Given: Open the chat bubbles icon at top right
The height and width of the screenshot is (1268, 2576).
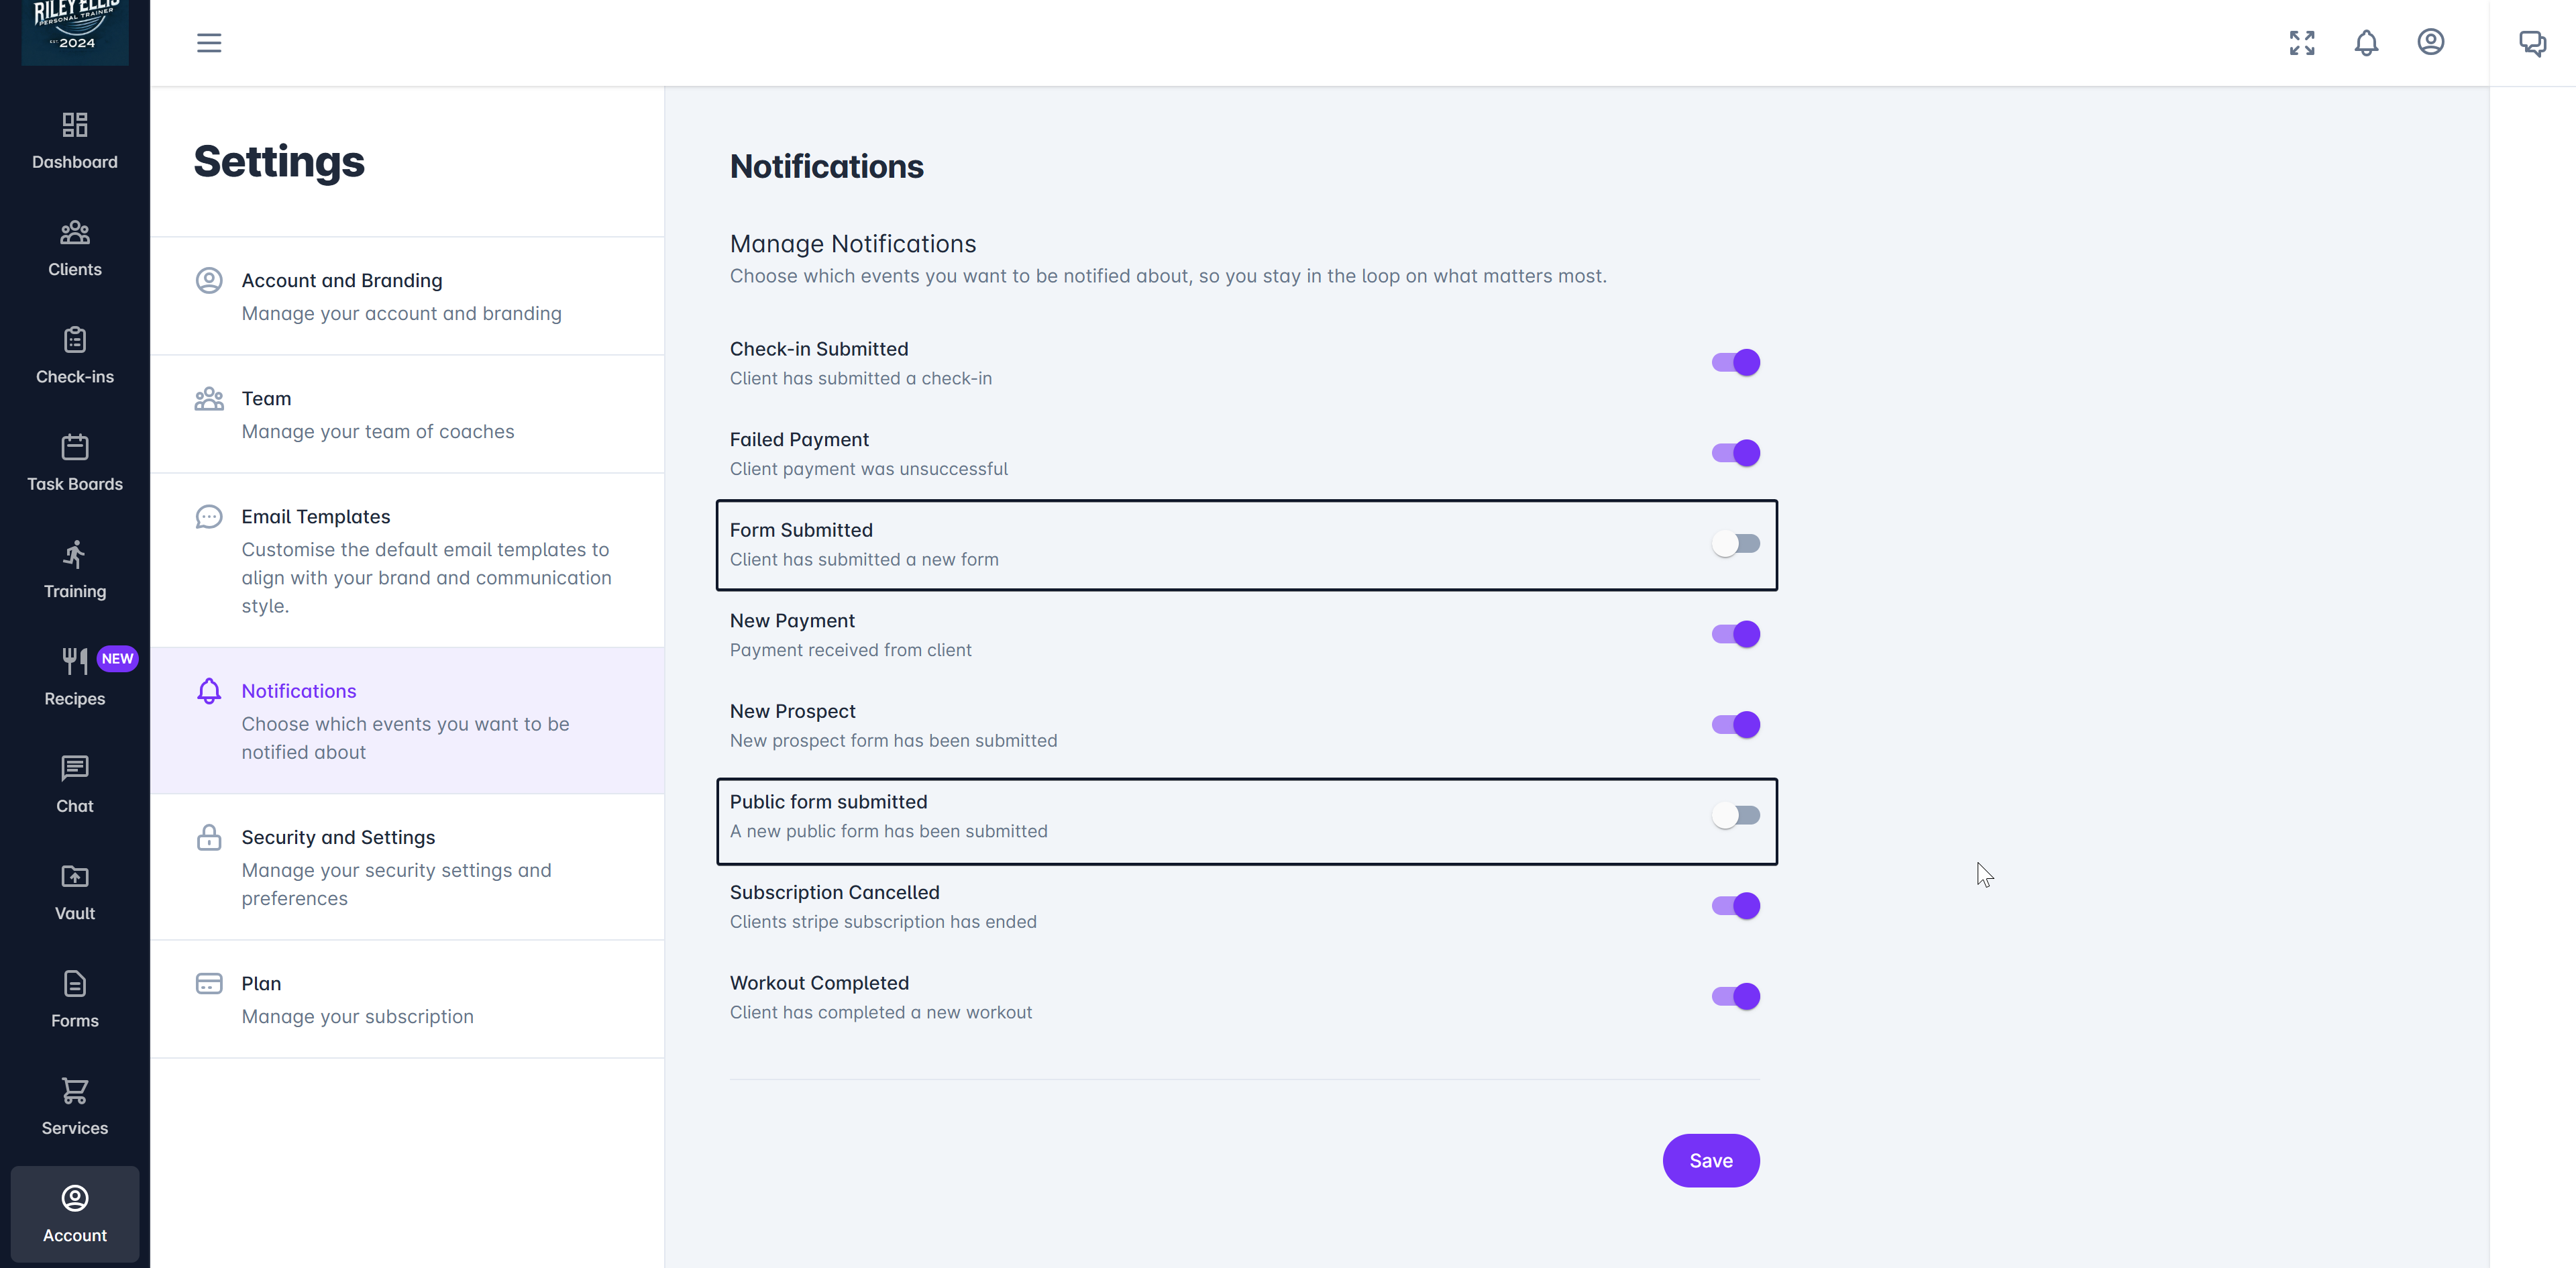Looking at the screenshot, I should pyautogui.click(x=2532, y=42).
